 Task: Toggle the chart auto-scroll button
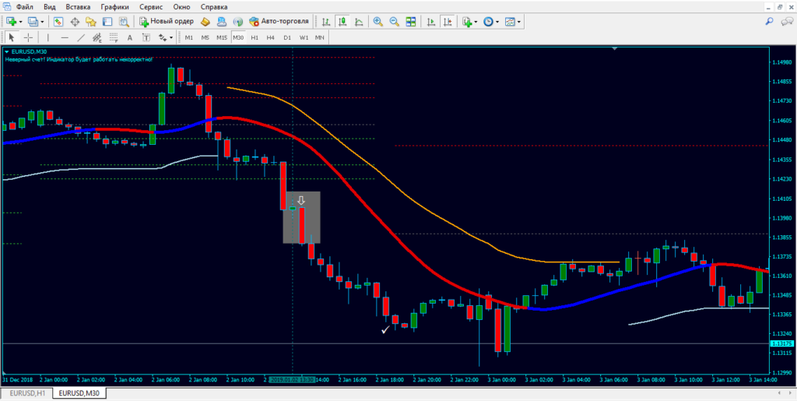[430, 21]
